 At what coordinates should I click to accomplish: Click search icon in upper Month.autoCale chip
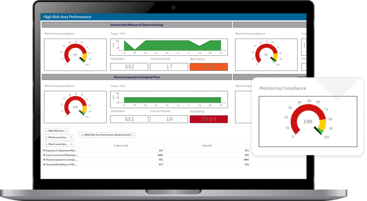click(71, 137)
